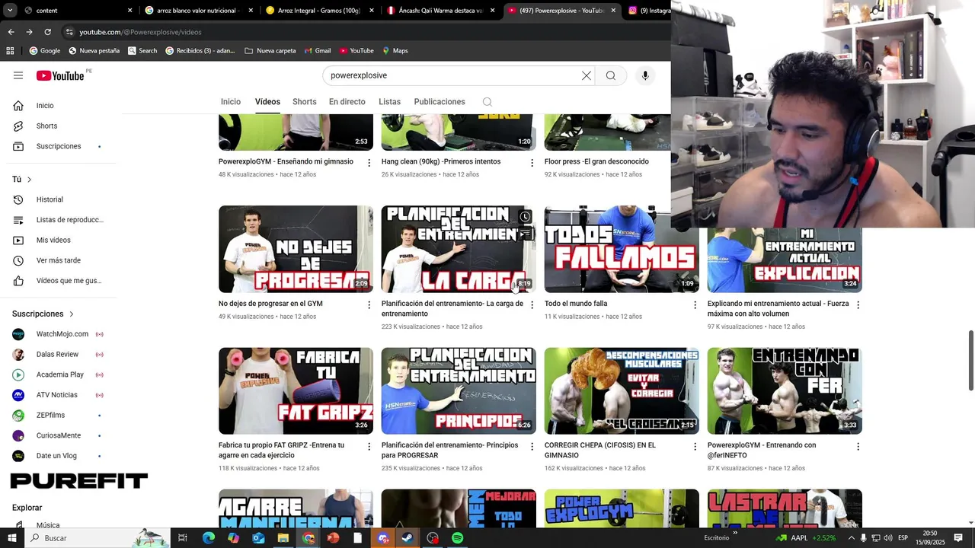Switch to Listas channel tab
Image resolution: width=975 pixels, height=548 pixels.
[389, 102]
